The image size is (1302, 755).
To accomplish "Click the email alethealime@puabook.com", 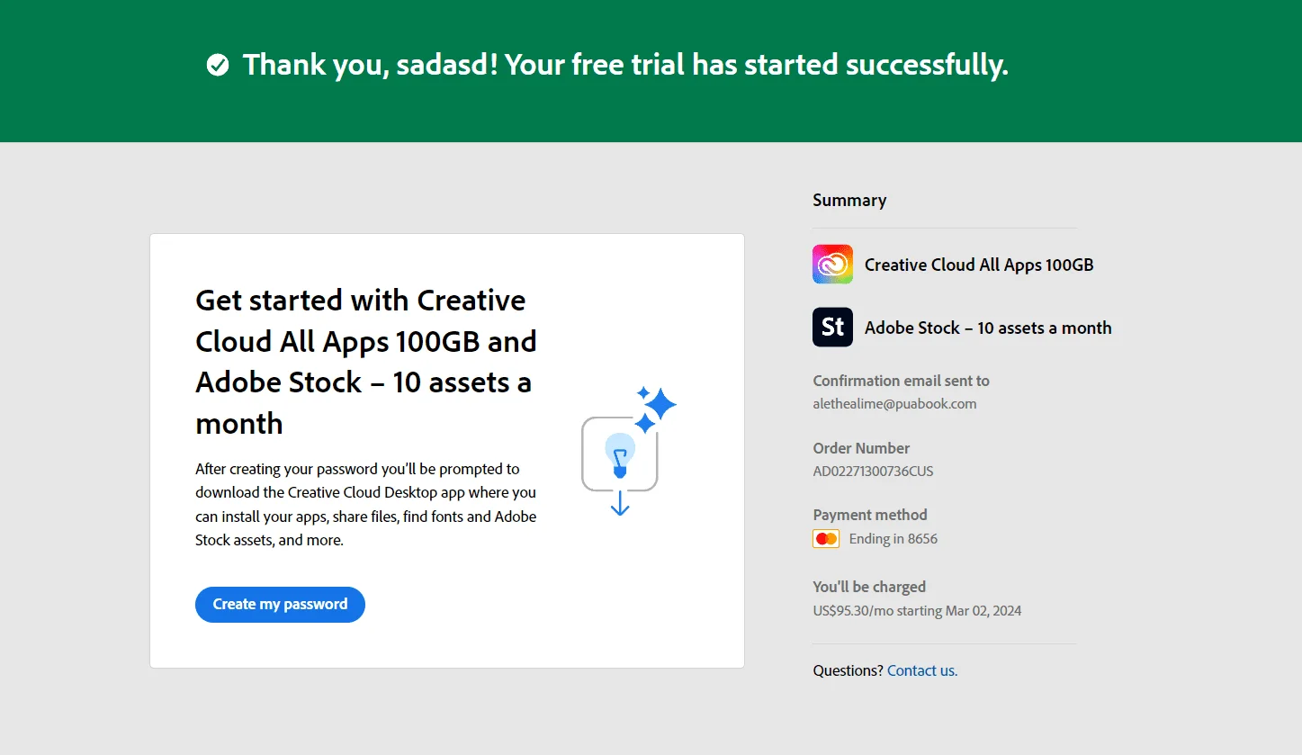I will pos(894,404).
